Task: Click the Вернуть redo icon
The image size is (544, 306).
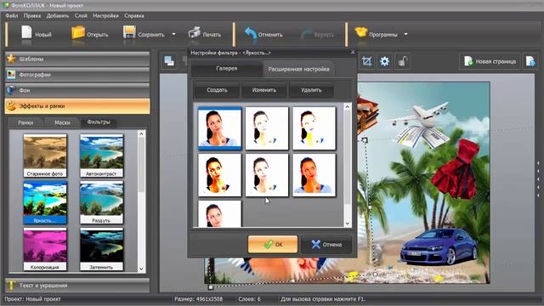Action: (x=306, y=34)
